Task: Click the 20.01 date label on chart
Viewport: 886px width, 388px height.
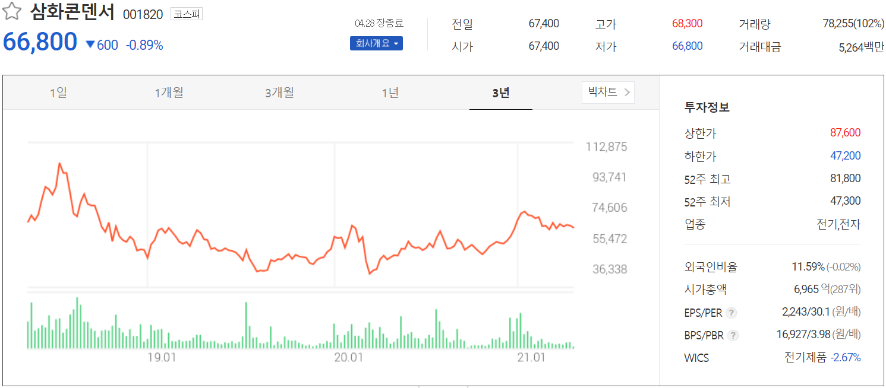Action: [349, 358]
